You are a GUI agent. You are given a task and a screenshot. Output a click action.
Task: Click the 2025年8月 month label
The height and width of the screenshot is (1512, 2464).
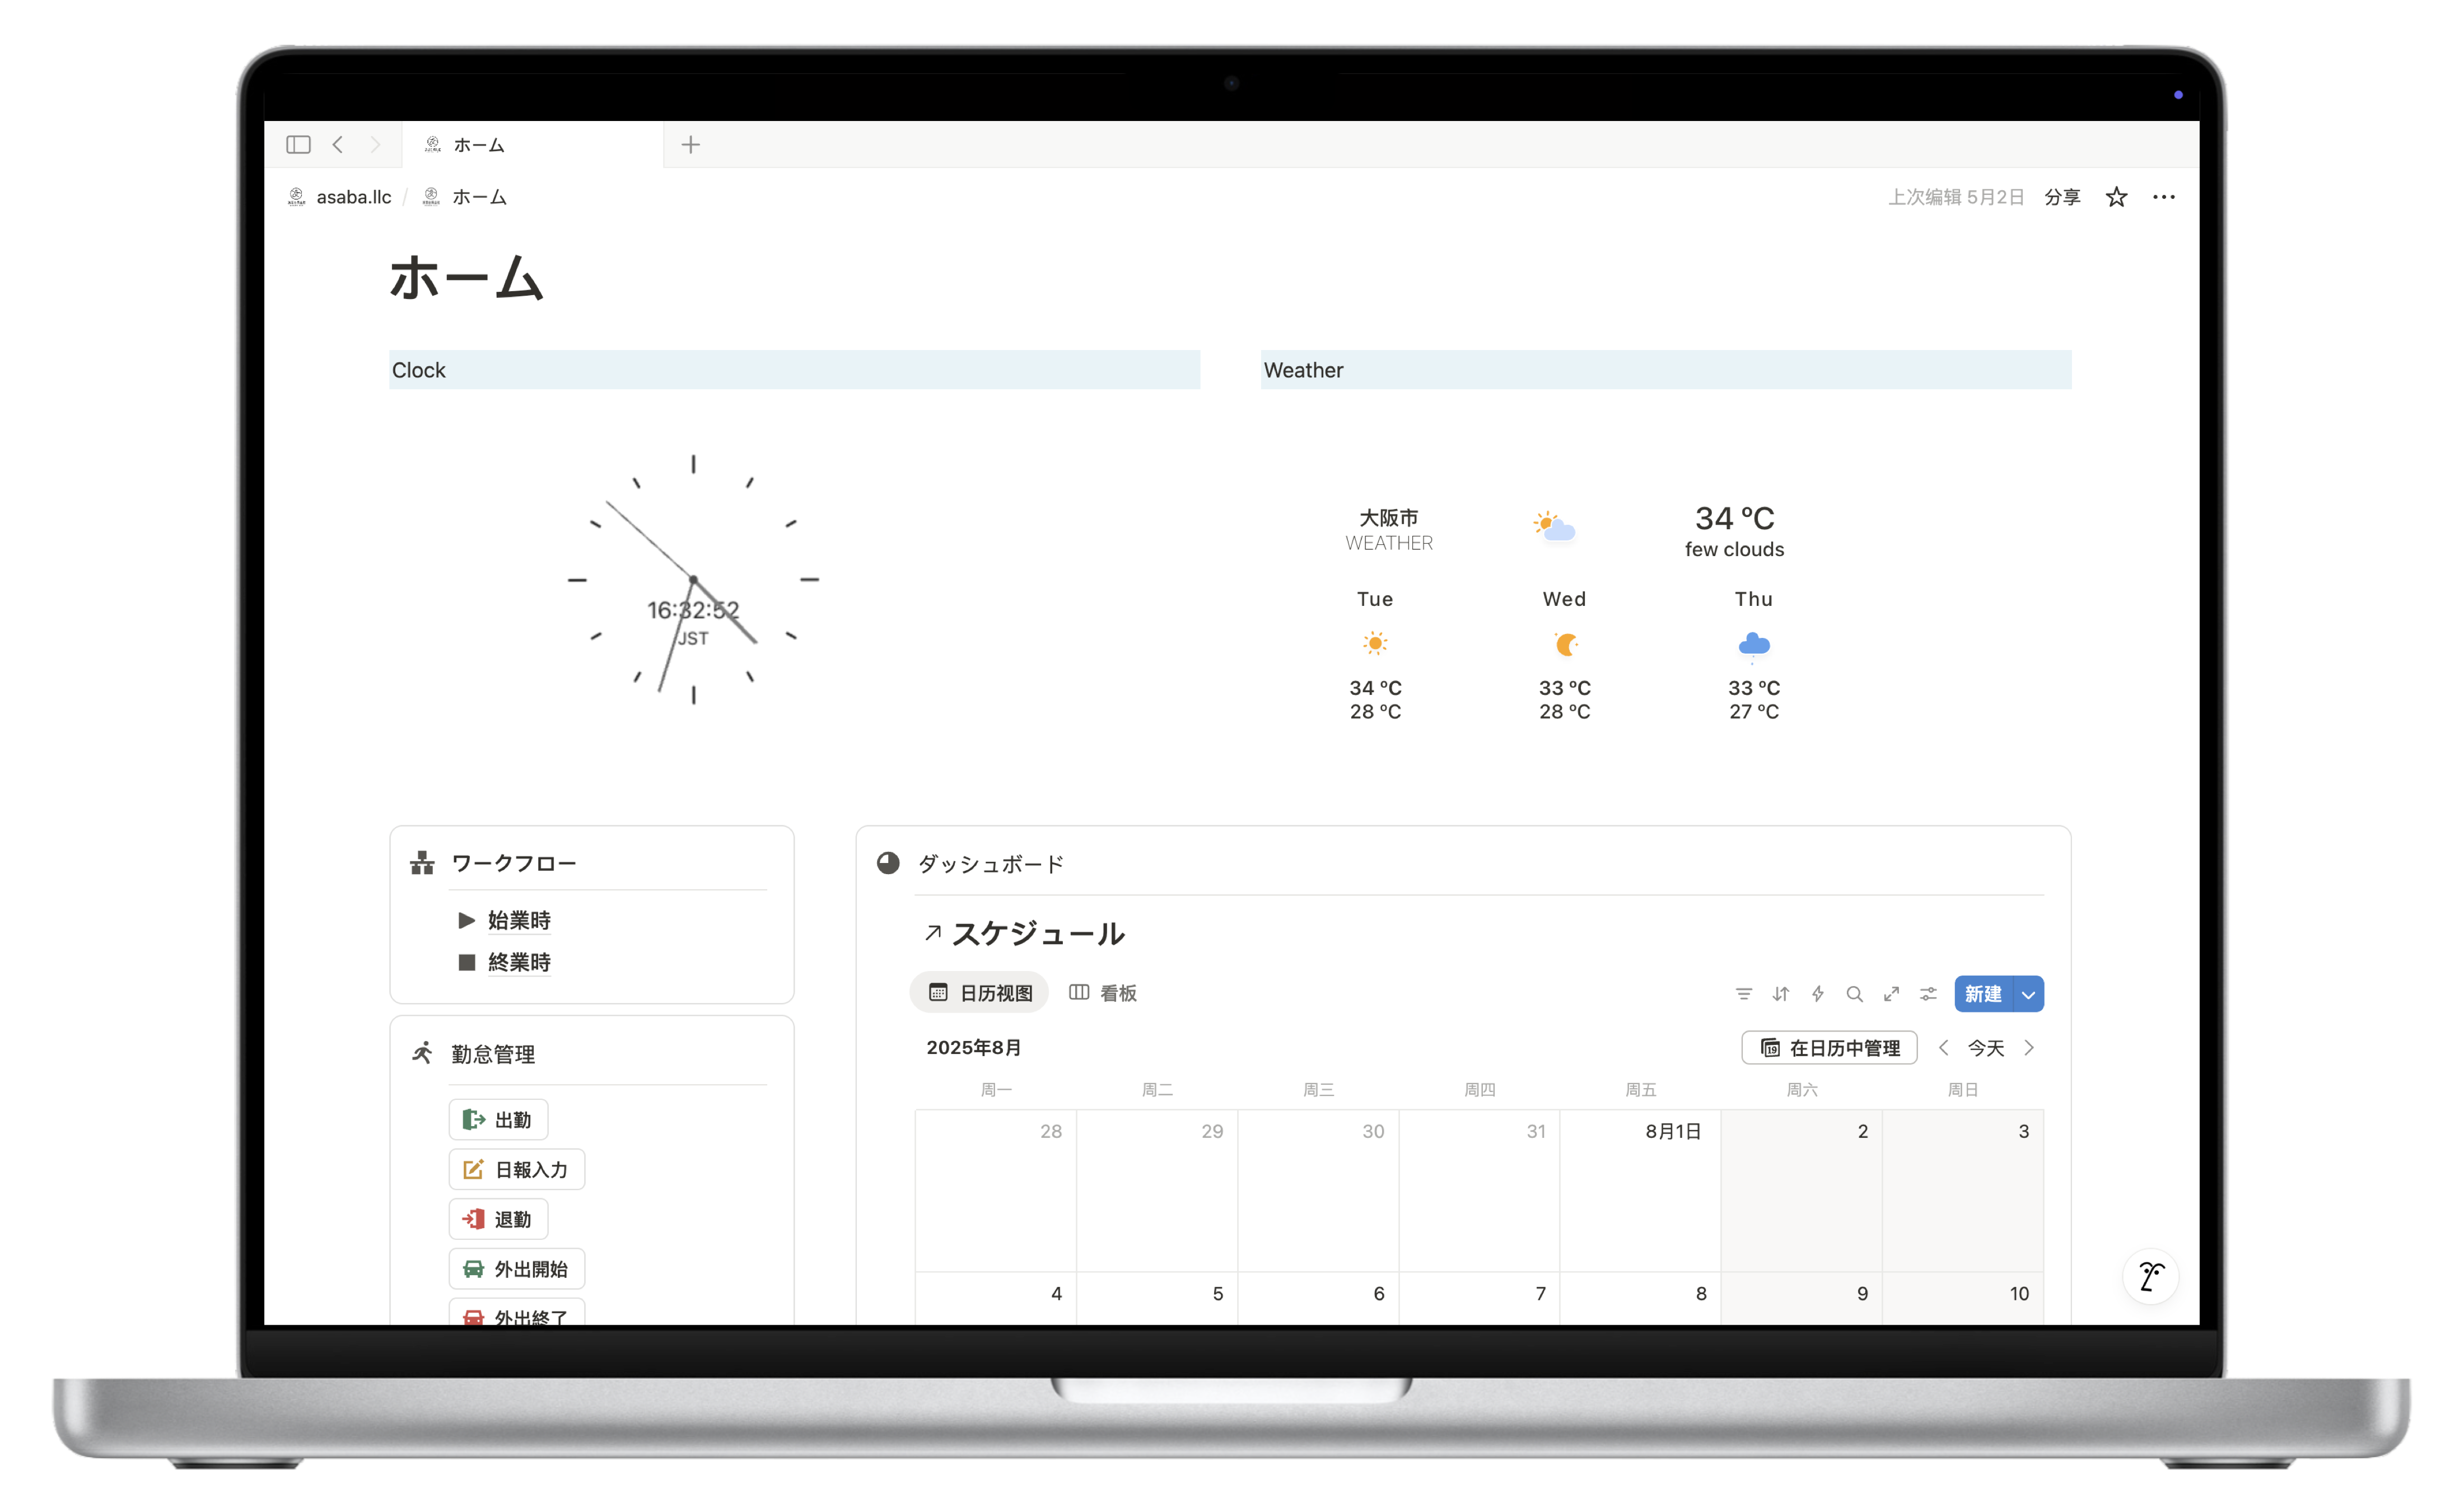point(974,1048)
